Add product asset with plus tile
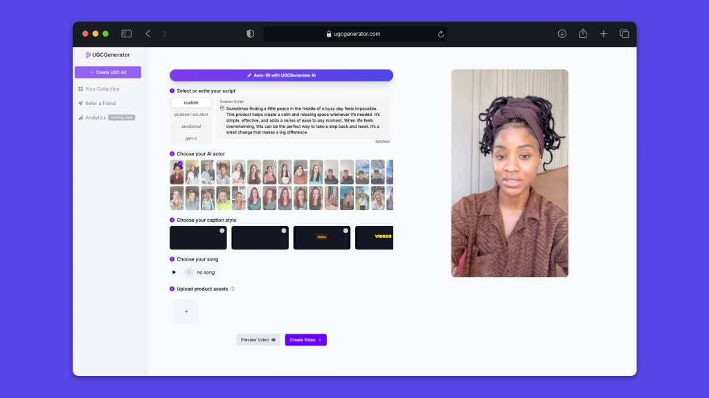 point(186,312)
